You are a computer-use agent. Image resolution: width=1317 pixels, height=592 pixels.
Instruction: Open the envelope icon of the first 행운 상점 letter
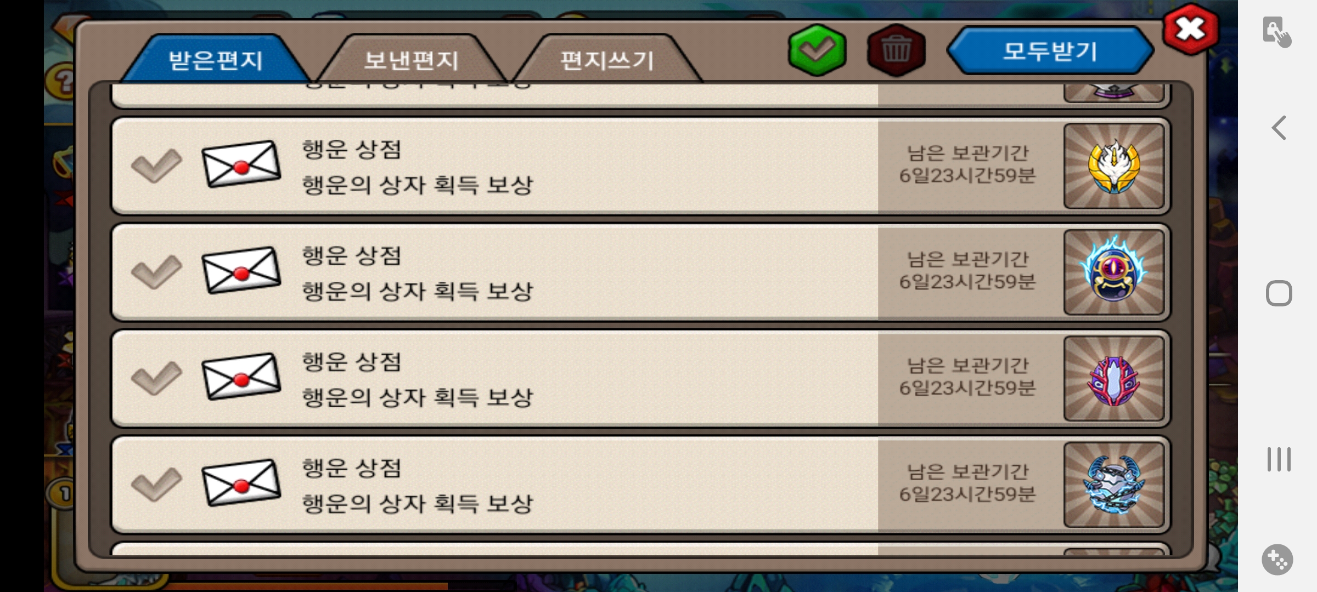(241, 164)
